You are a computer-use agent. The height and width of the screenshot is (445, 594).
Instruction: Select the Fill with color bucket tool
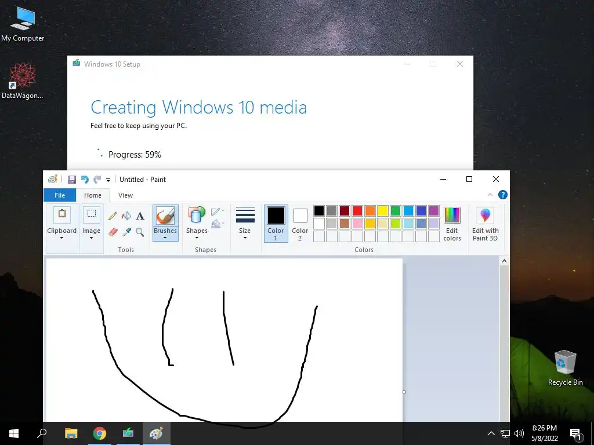(x=126, y=216)
